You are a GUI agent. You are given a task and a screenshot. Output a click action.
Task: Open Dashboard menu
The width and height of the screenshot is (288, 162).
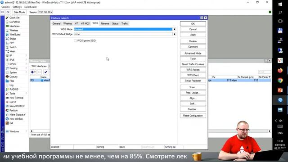click(30, 7)
